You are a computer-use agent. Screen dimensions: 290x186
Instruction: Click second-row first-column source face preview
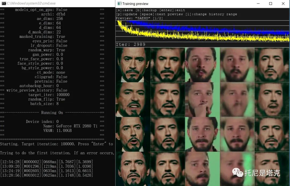click(133, 100)
